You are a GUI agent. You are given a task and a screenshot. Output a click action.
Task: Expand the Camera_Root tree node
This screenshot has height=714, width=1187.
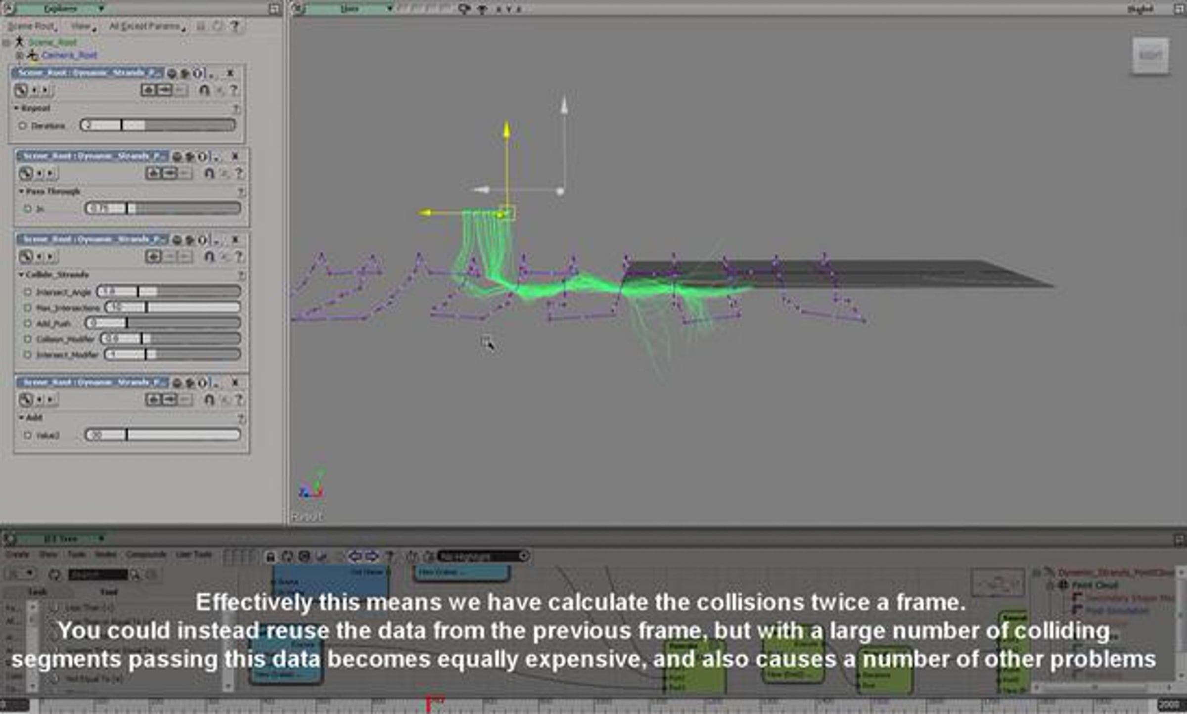click(x=20, y=55)
